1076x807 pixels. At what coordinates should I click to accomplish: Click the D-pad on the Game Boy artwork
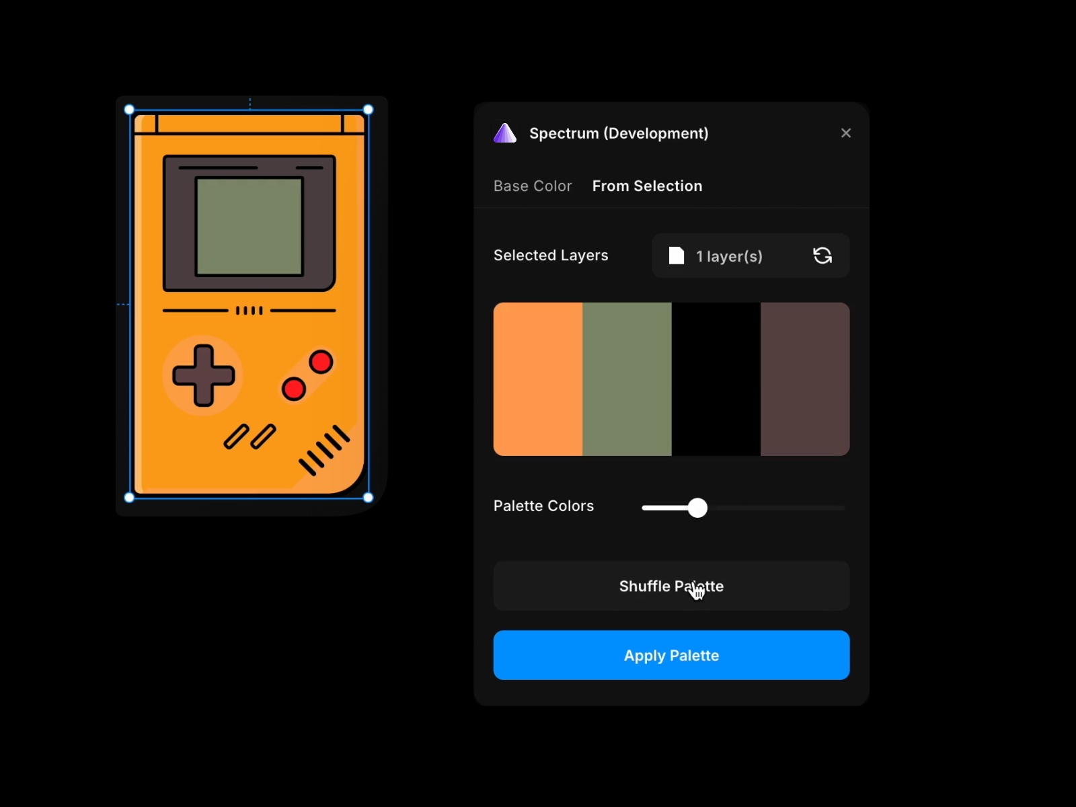tap(204, 377)
